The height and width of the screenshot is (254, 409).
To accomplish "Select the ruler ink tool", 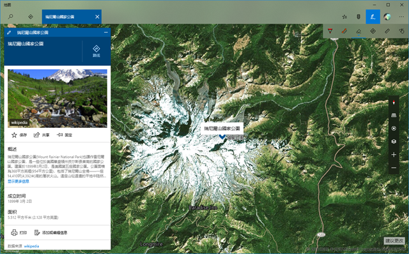I will (387, 31).
